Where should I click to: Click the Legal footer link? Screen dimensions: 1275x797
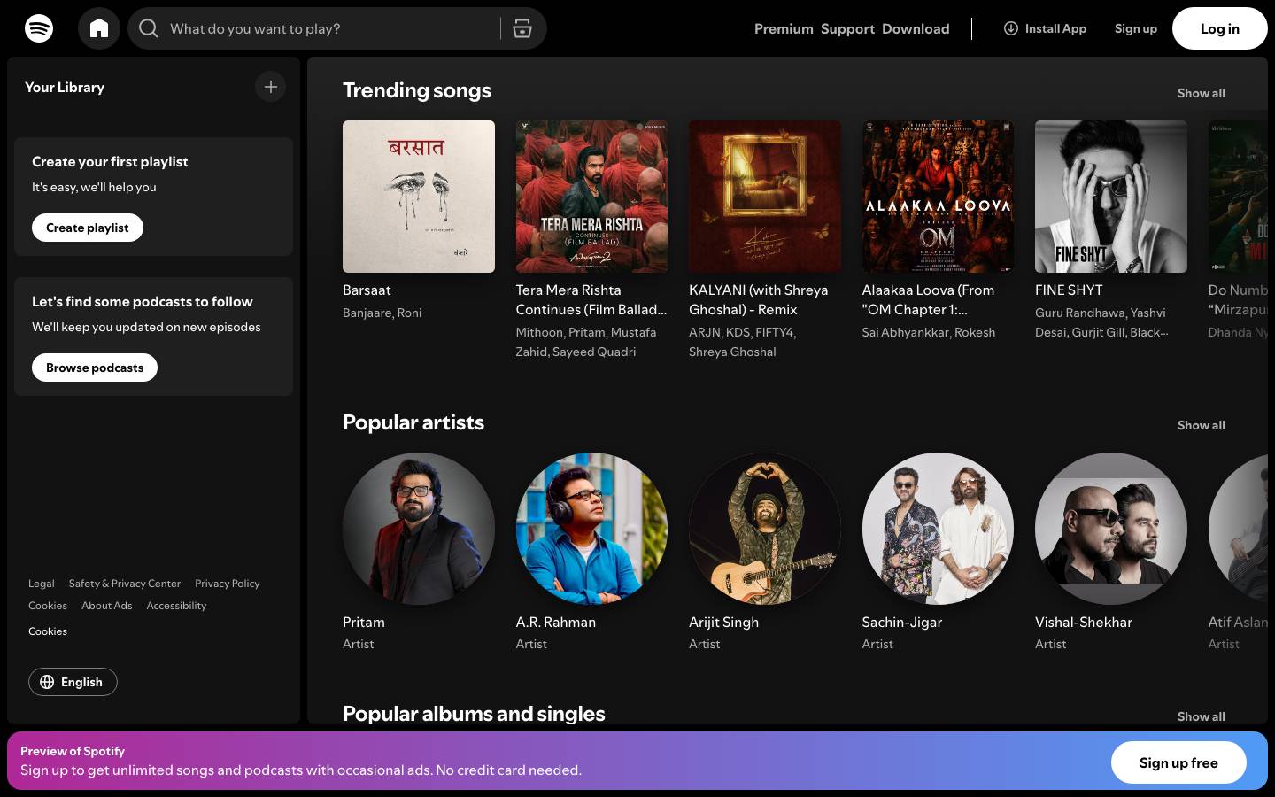click(41, 584)
